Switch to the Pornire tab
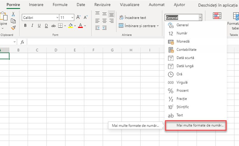Image resolution: width=239 pixels, height=146 pixels. point(13,5)
